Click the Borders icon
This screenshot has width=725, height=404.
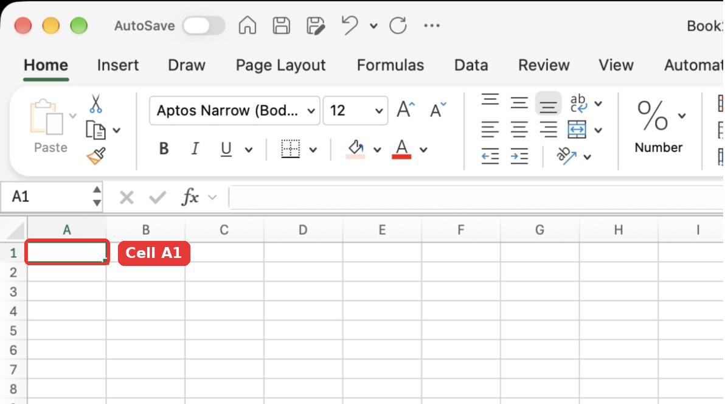pyautogui.click(x=290, y=149)
